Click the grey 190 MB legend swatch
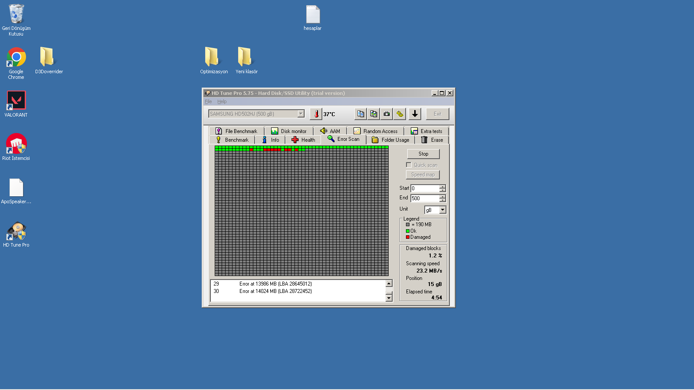This screenshot has width=694, height=390. point(408,224)
